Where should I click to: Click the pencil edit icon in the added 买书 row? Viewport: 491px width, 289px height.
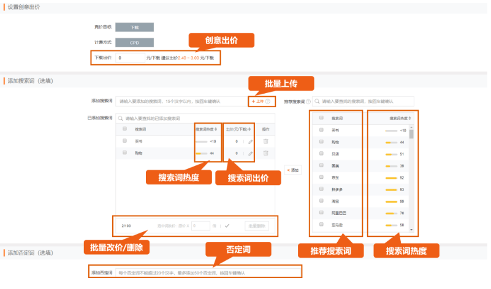coord(251,142)
